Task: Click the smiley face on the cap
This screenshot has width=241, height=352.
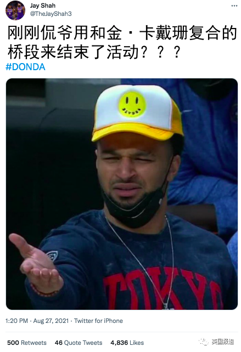Action: click(x=132, y=104)
